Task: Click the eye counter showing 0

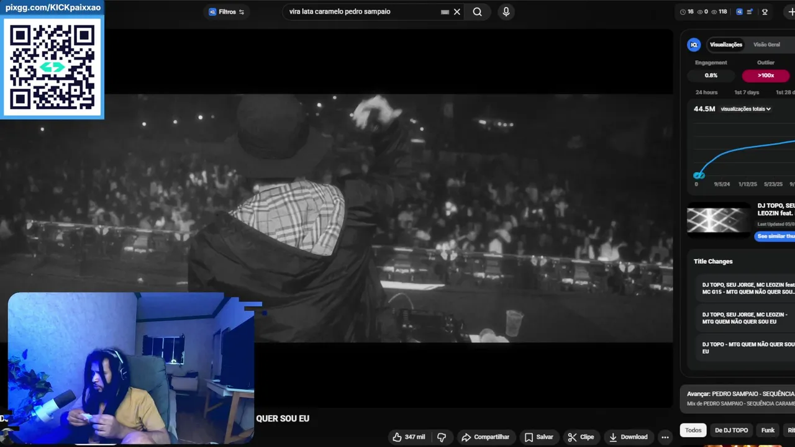Action: 702,12
